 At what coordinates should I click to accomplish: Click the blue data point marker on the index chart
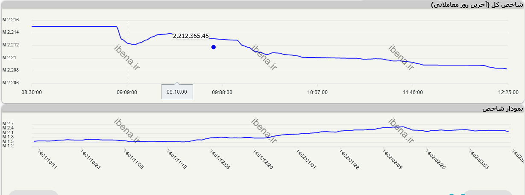(x=213, y=47)
